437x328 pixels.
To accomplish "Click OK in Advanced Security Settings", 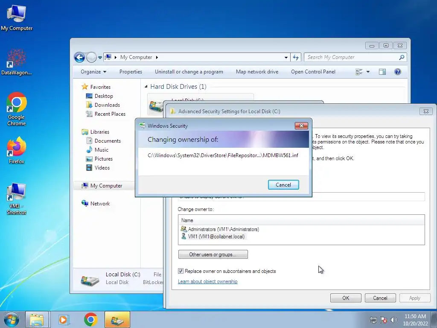I will tap(346, 298).
